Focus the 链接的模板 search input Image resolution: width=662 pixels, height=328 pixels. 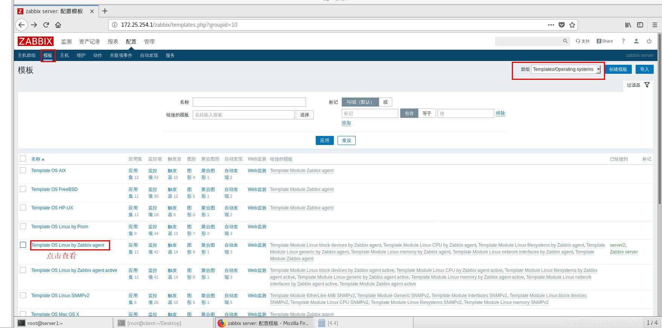(244, 115)
